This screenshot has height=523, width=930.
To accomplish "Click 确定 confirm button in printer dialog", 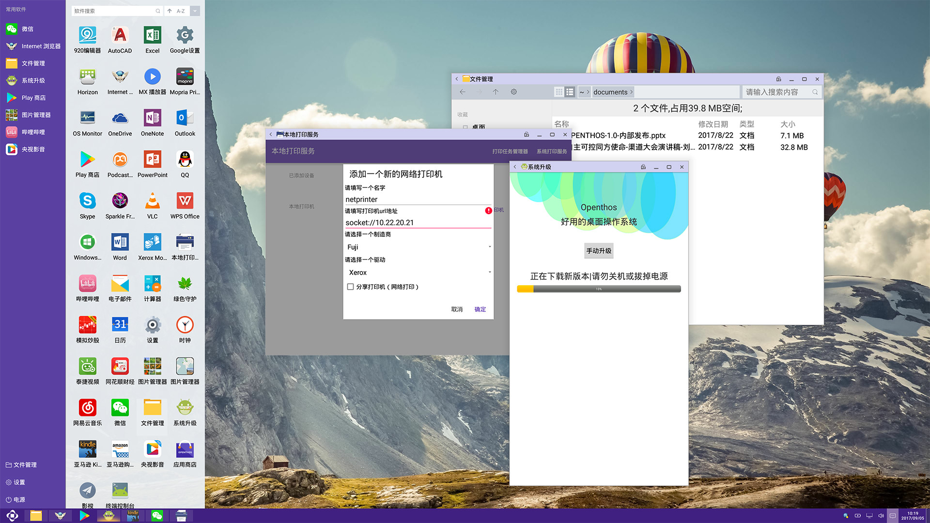I will (x=480, y=309).
